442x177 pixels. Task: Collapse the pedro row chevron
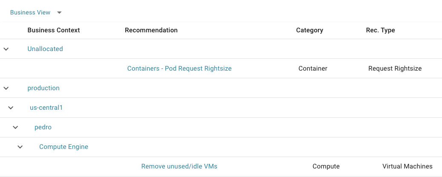pos(15,127)
